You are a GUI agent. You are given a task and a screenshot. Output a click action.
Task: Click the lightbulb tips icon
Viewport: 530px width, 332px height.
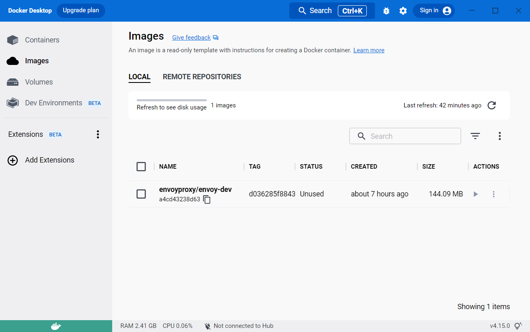pos(518,326)
